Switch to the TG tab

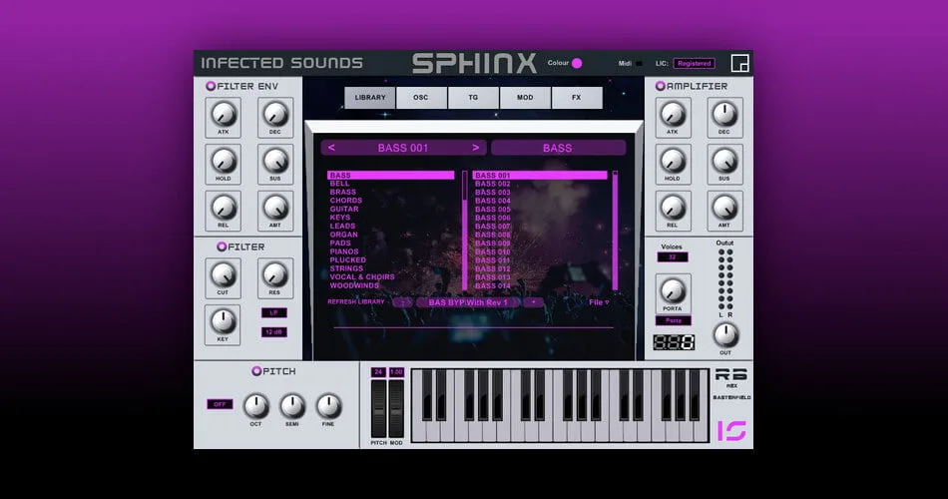(473, 98)
